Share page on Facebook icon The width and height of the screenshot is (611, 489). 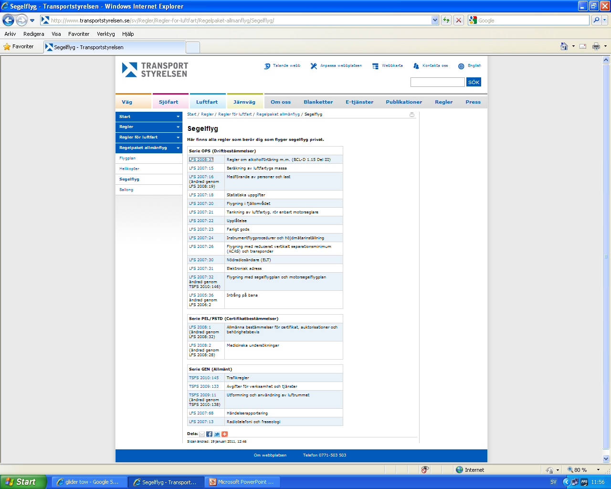point(210,434)
